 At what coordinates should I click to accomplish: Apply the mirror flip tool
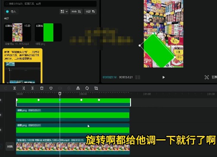(x=78, y=88)
